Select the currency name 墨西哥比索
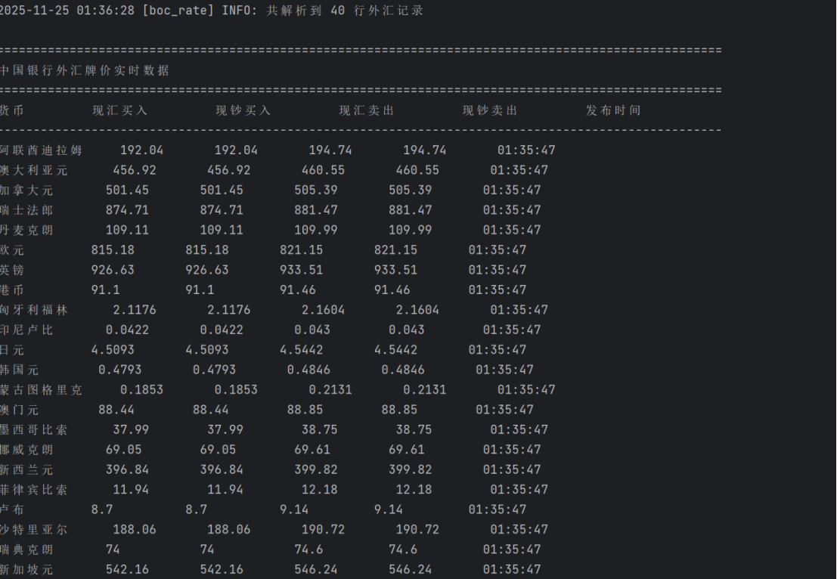The height and width of the screenshot is (579, 837). click(x=33, y=429)
